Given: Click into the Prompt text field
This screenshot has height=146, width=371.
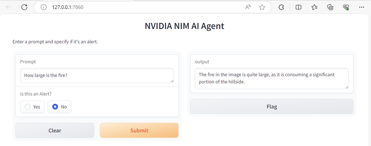Looking at the screenshot, I should (97, 75).
